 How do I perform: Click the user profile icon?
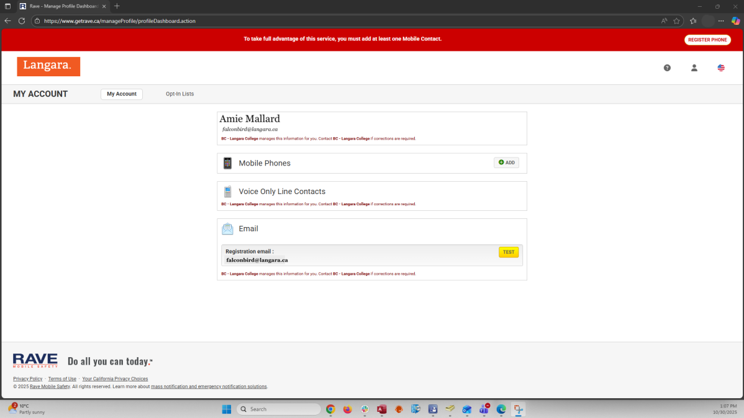(x=694, y=68)
